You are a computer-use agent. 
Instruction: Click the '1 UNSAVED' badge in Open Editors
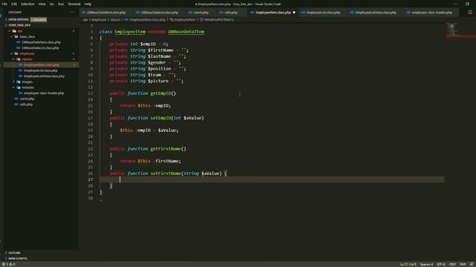tap(39, 20)
